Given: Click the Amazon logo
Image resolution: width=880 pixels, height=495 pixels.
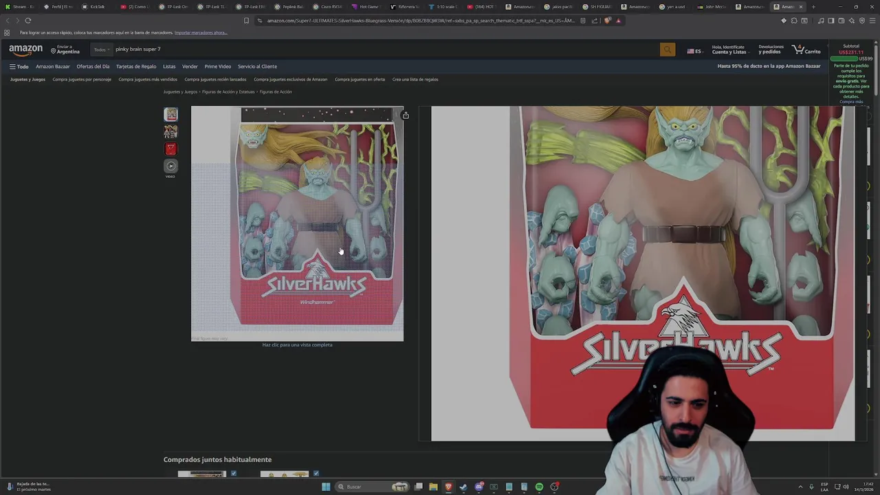Looking at the screenshot, I should [x=25, y=49].
